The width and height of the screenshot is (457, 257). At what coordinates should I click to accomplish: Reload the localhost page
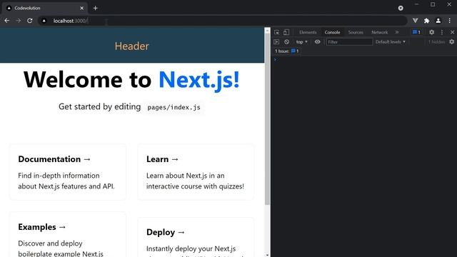coord(30,21)
